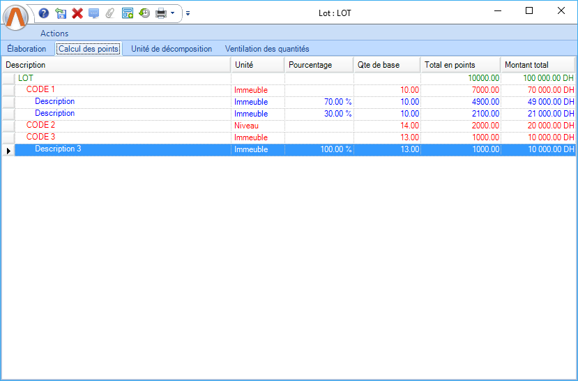578x381 pixels.
Task: Click the red X delete icon
Action: (x=77, y=13)
